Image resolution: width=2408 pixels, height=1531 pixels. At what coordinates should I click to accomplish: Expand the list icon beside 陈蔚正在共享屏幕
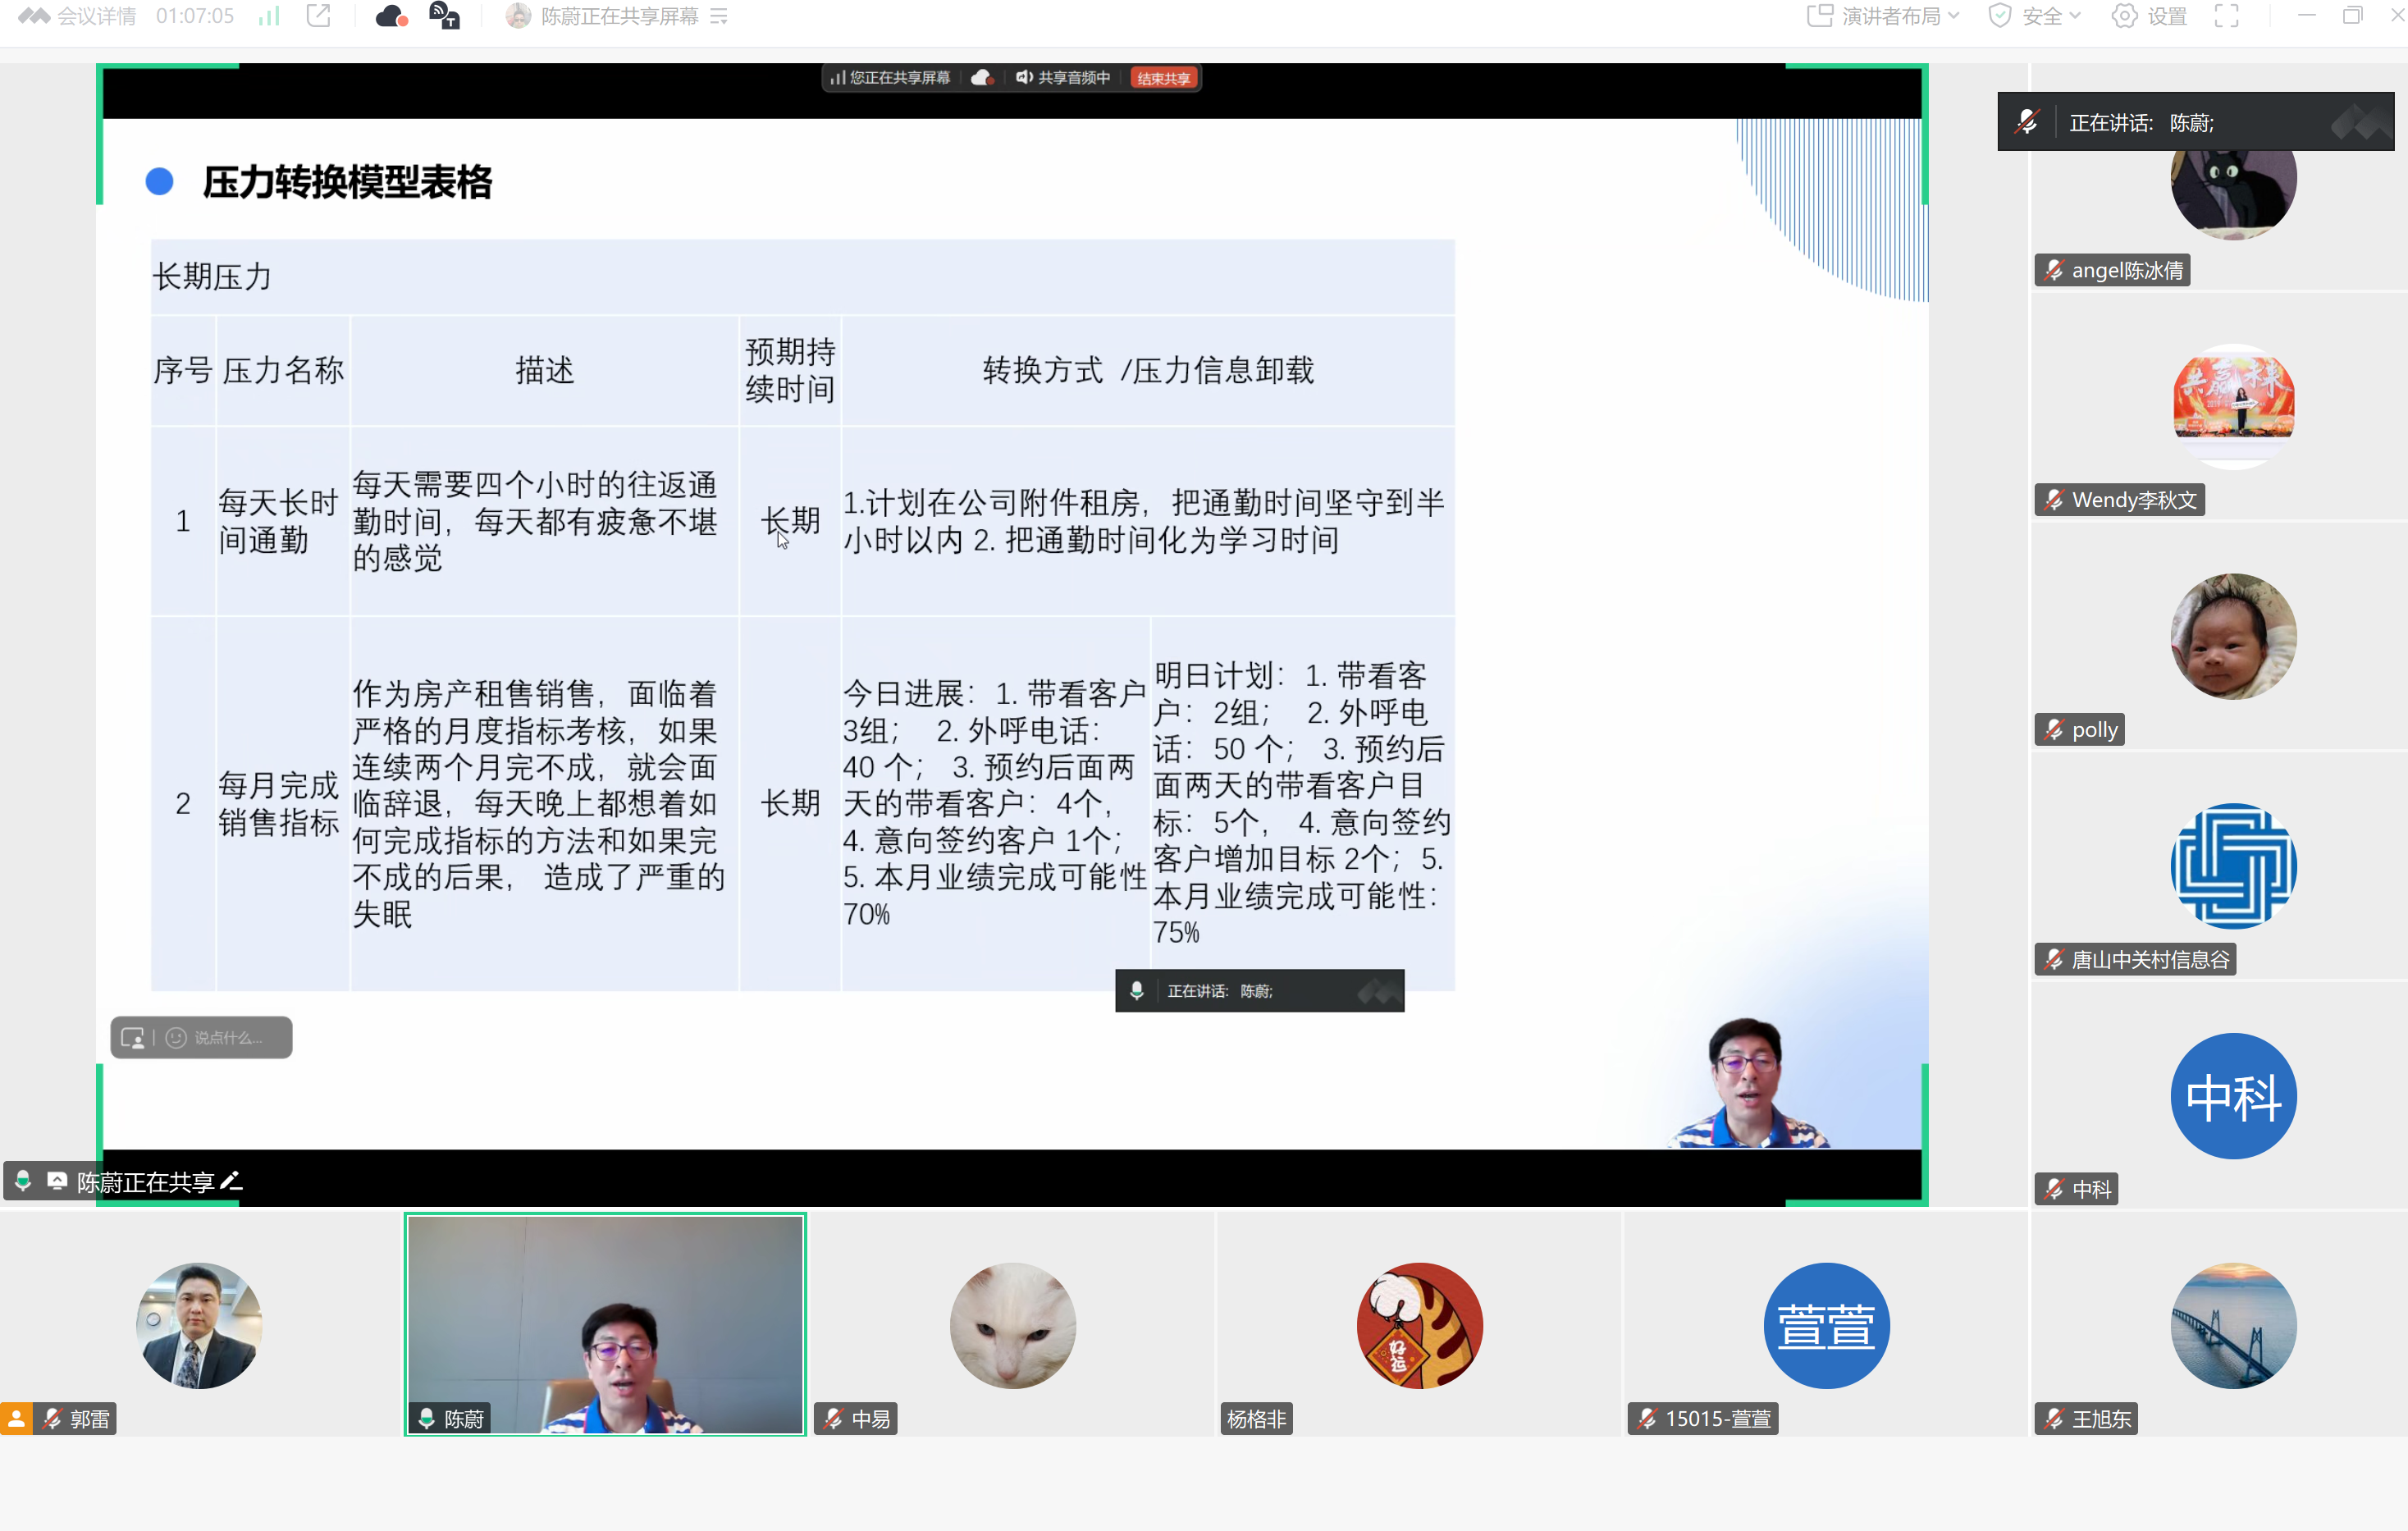point(719,16)
